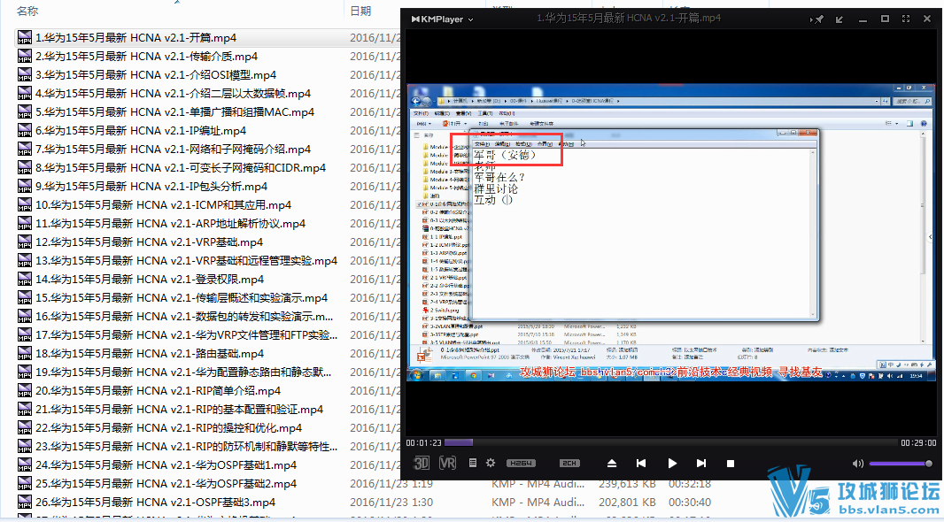Choose file 23 RIP的防环机制和静默等特性
This screenshot has width=944, height=522.
(x=186, y=447)
